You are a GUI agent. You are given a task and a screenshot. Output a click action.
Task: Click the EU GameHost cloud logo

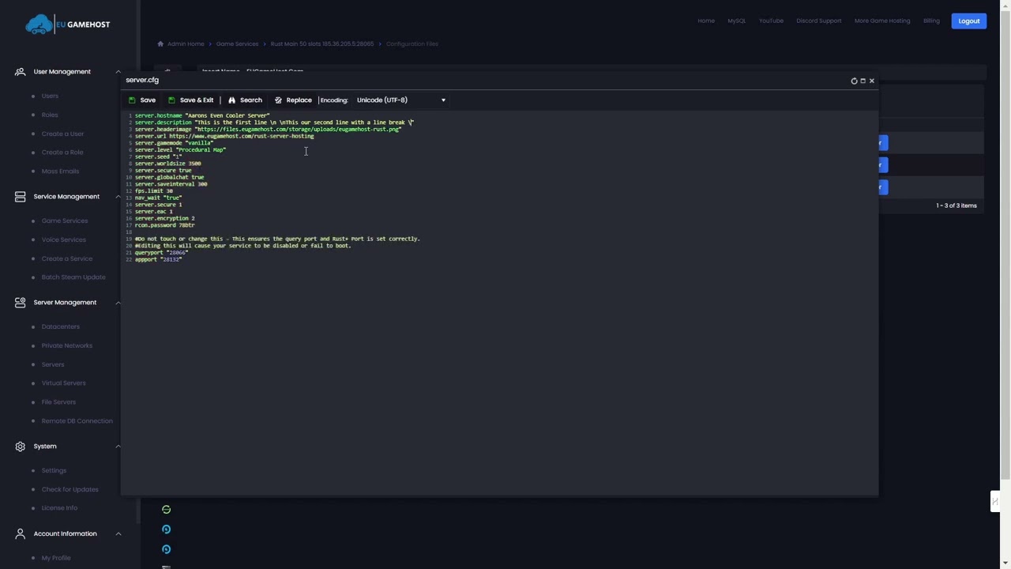click(x=39, y=25)
